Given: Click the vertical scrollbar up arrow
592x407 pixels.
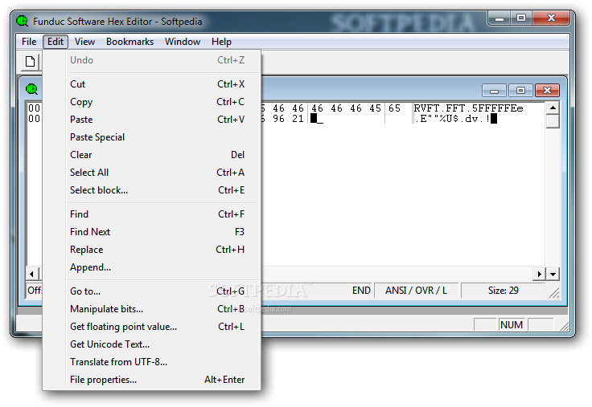Looking at the screenshot, I should [x=553, y=108].
